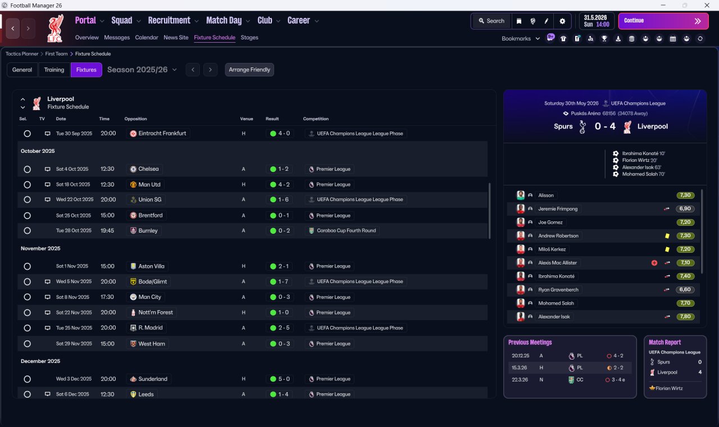
Task: Expand the Bookmarks dropdown
Action: 521,39
